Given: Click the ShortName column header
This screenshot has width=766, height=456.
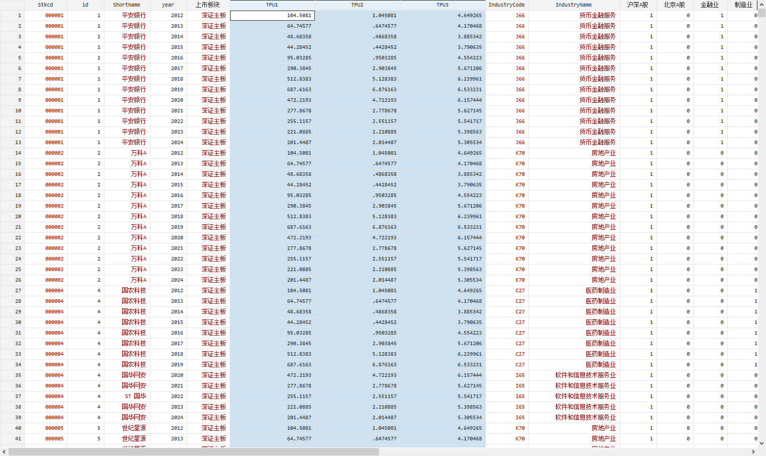Looking at the screenshot, I should click(127, 5).
